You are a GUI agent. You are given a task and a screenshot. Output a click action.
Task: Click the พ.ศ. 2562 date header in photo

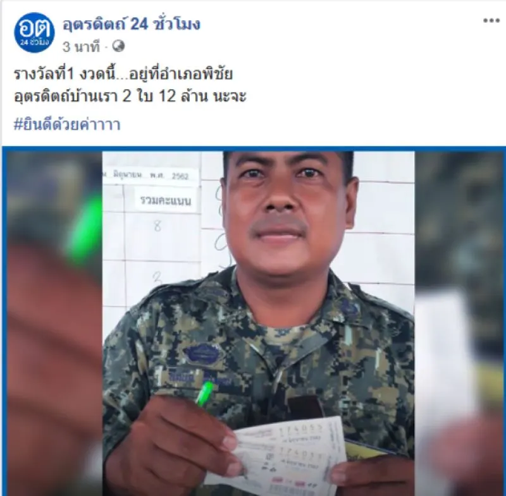(169, 176)
